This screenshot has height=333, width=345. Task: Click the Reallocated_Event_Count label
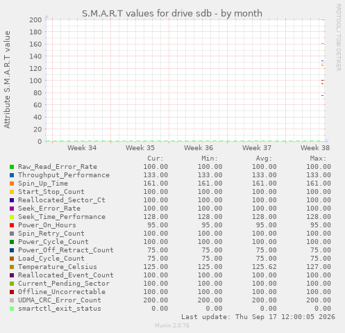(x=66, y=275)
